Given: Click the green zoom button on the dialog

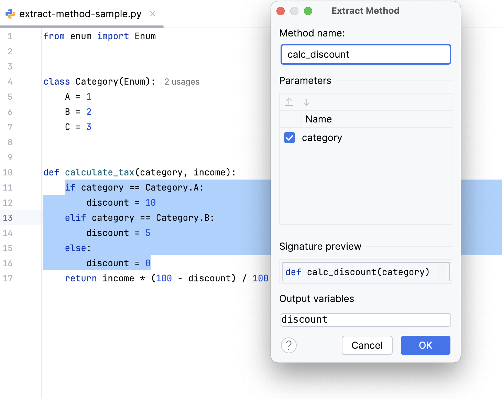Looking at the screenshot, I should click(308, 11).
